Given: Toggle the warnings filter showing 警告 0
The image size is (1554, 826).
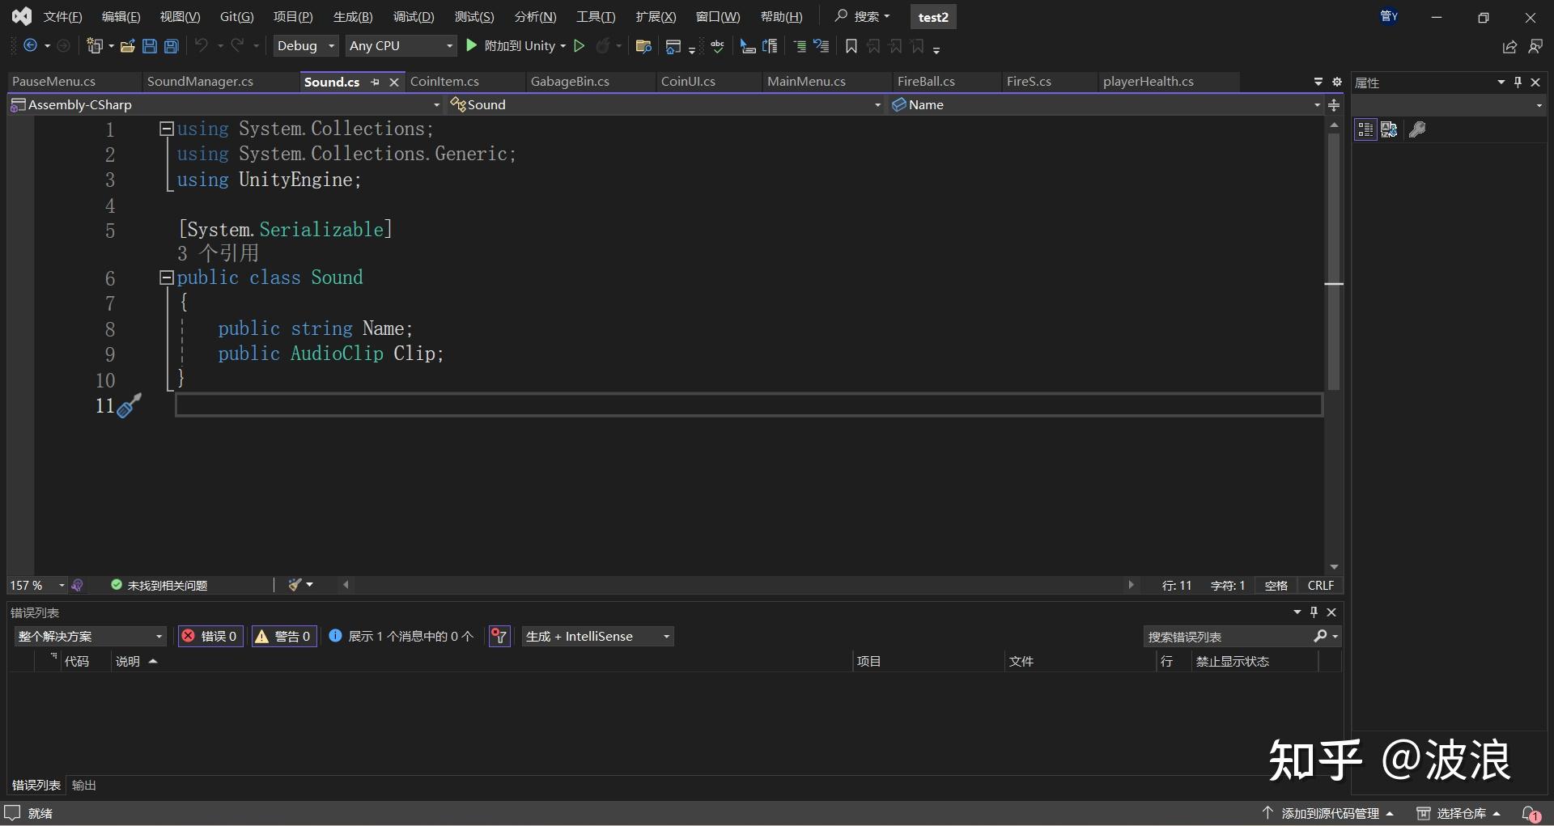Looking at the screenshot, I should pos(284,637).
